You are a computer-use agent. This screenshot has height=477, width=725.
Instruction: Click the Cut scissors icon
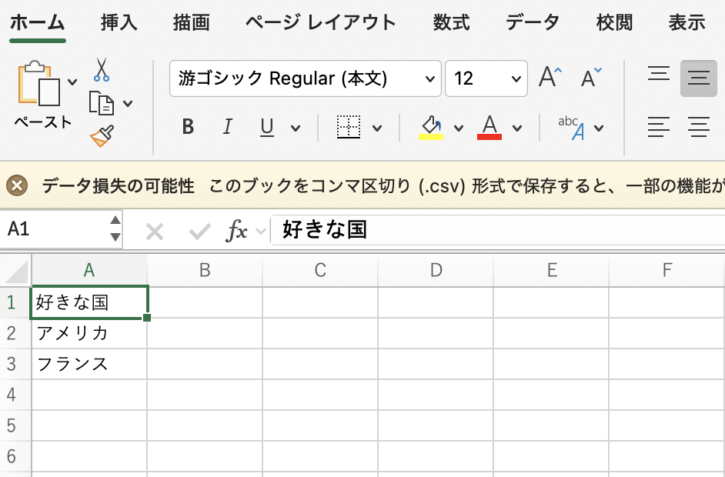point(102,70)
